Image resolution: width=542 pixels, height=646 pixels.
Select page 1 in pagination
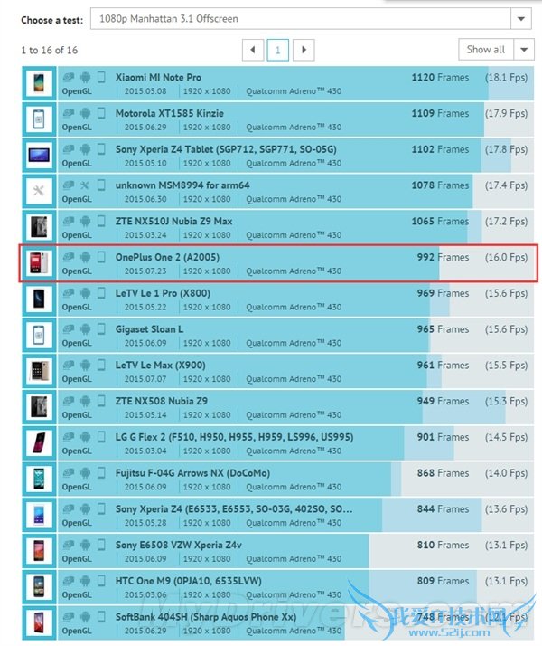278,50
